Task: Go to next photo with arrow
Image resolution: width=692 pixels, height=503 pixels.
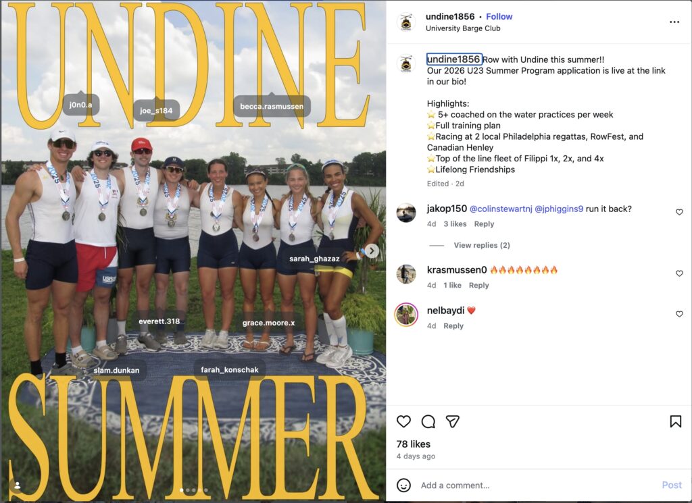Action: 372,251
